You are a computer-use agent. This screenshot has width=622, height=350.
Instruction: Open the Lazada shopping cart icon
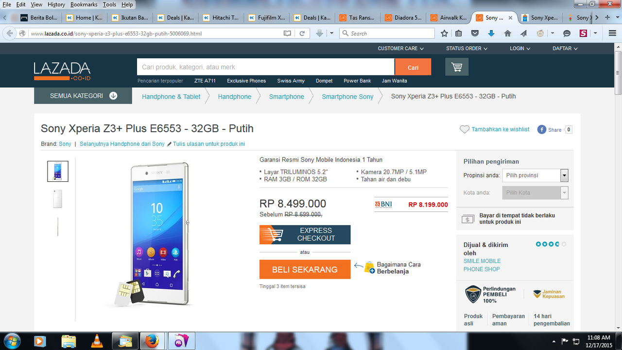coord(457,67)
